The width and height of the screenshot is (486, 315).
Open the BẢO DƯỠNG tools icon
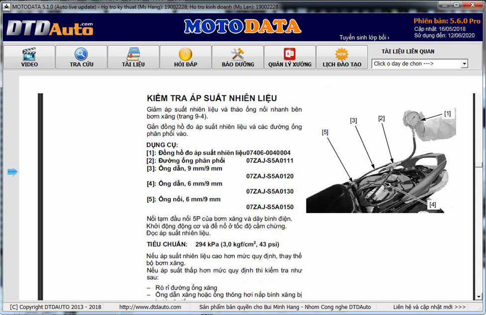click(x=238, y=54)
